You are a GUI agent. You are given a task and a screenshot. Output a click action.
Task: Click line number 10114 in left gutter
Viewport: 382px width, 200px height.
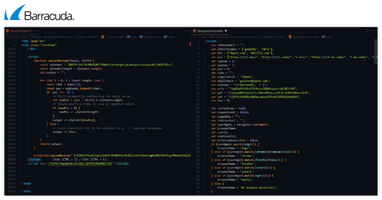coord(12,61)
